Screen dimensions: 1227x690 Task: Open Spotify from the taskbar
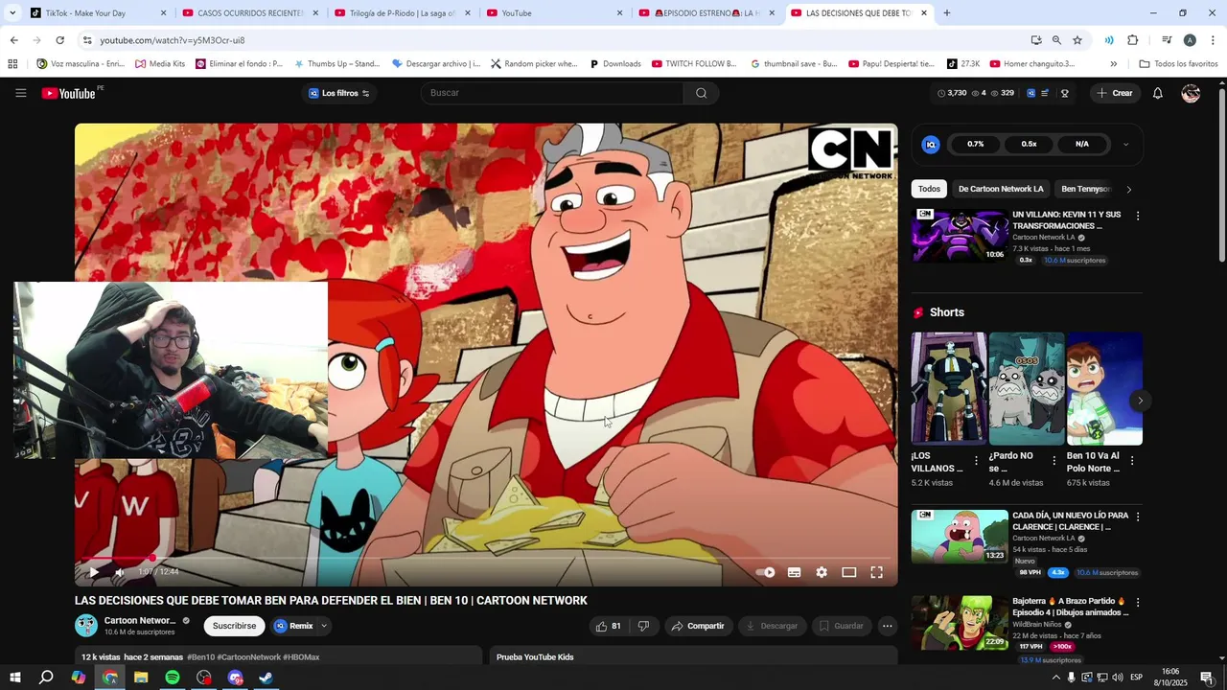173,678
